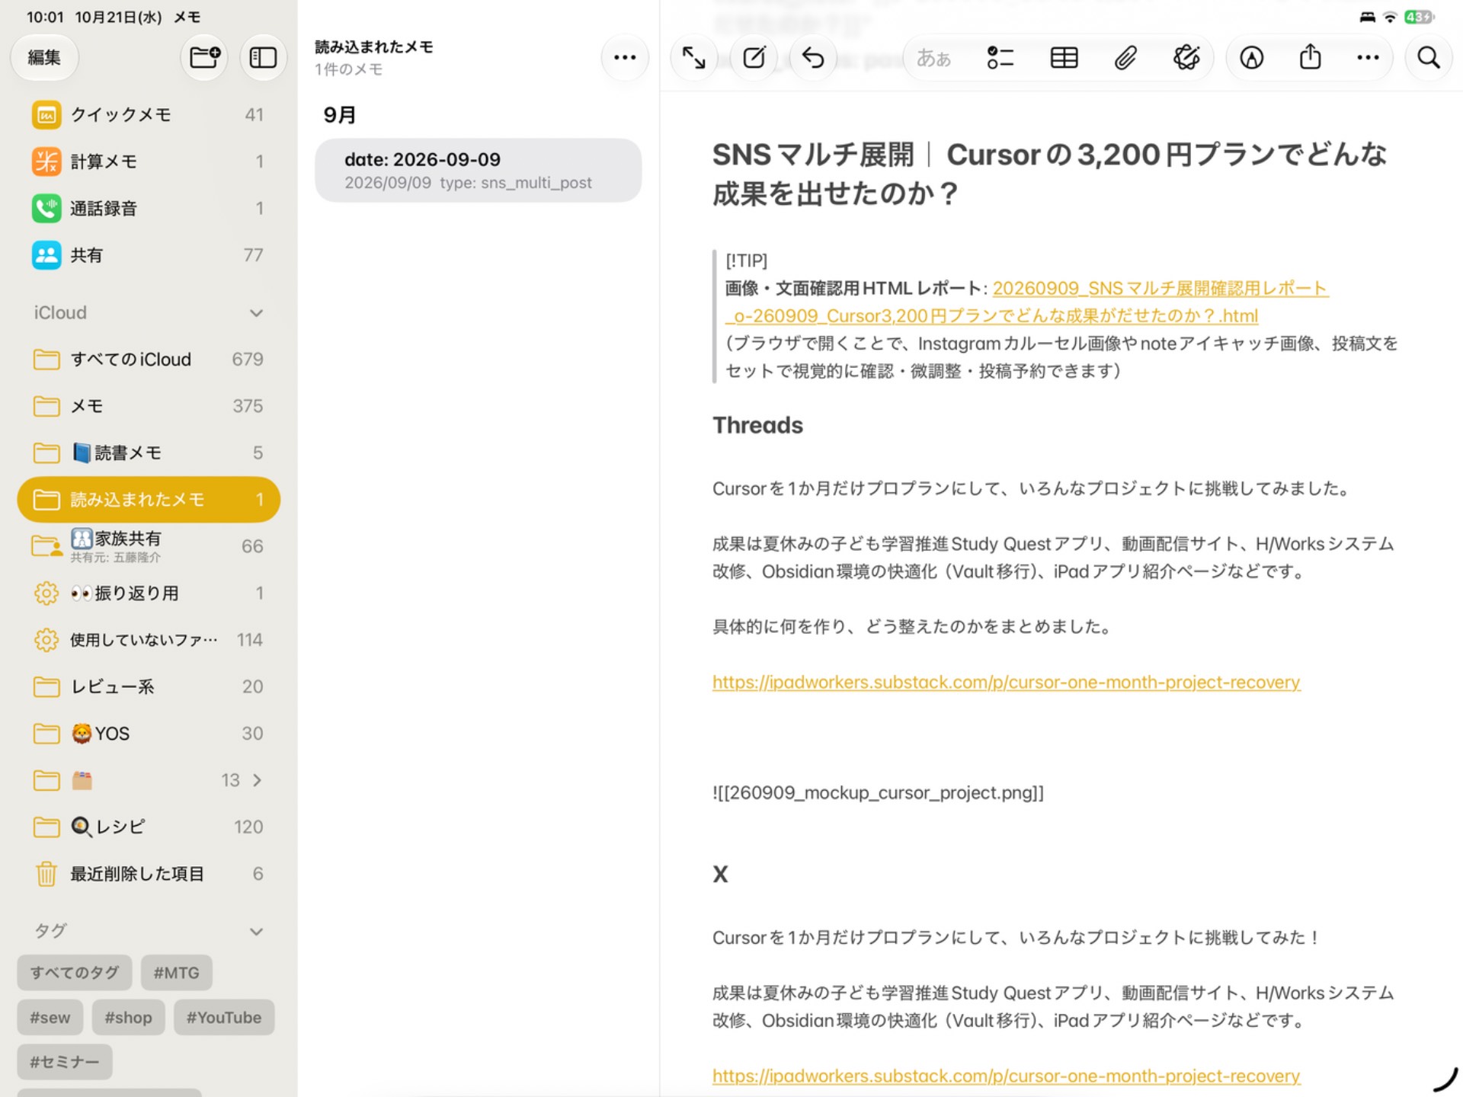Insert a checklist
Image resolution: width=1463 pixels, height=1097 pixels.
pos(1000,57)
